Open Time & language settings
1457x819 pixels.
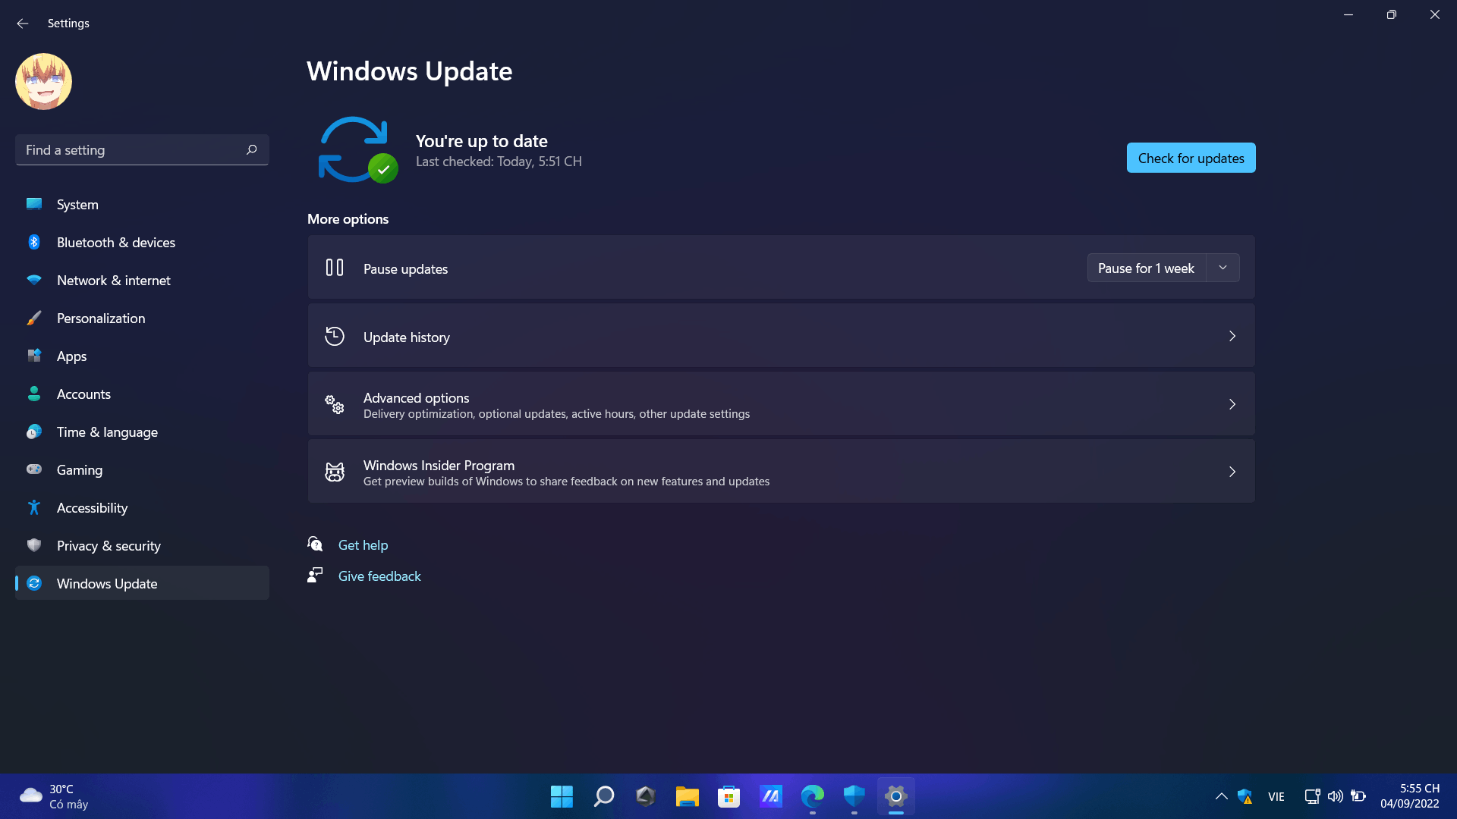click(107, 431)
